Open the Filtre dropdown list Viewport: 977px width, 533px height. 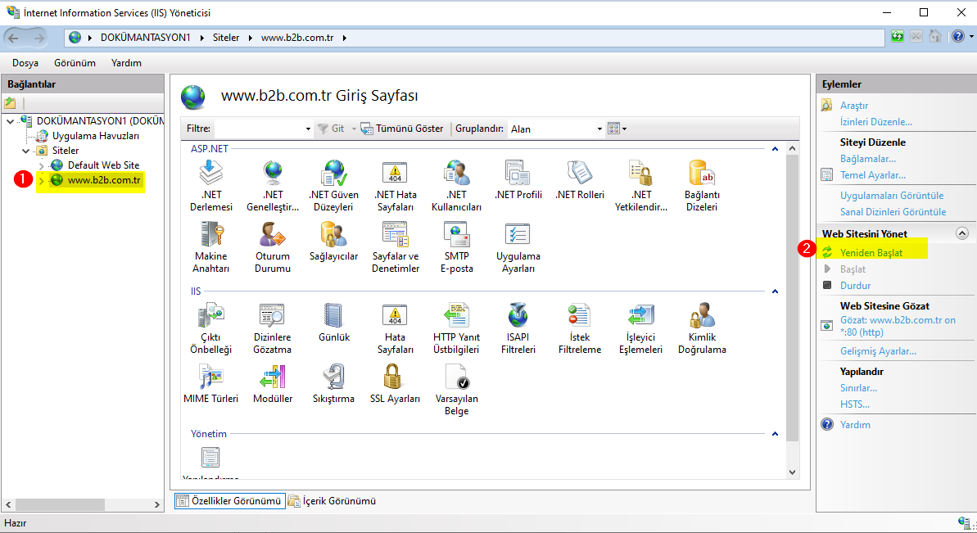pyautogui.click(x=308, y=129)
